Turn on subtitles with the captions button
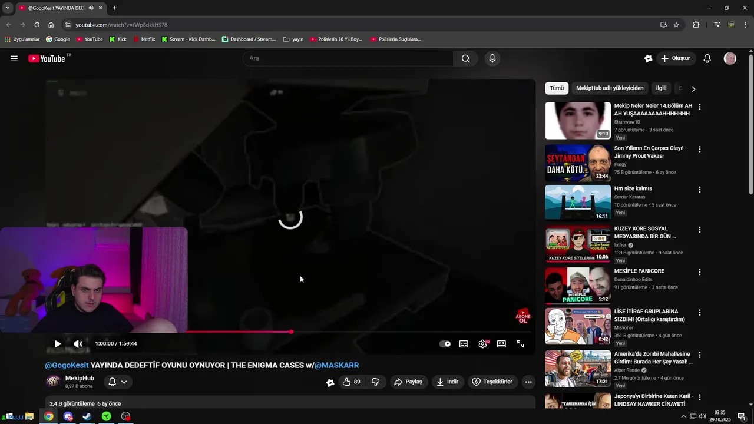This screenshot has height=424, width=754. pos(464,344)
